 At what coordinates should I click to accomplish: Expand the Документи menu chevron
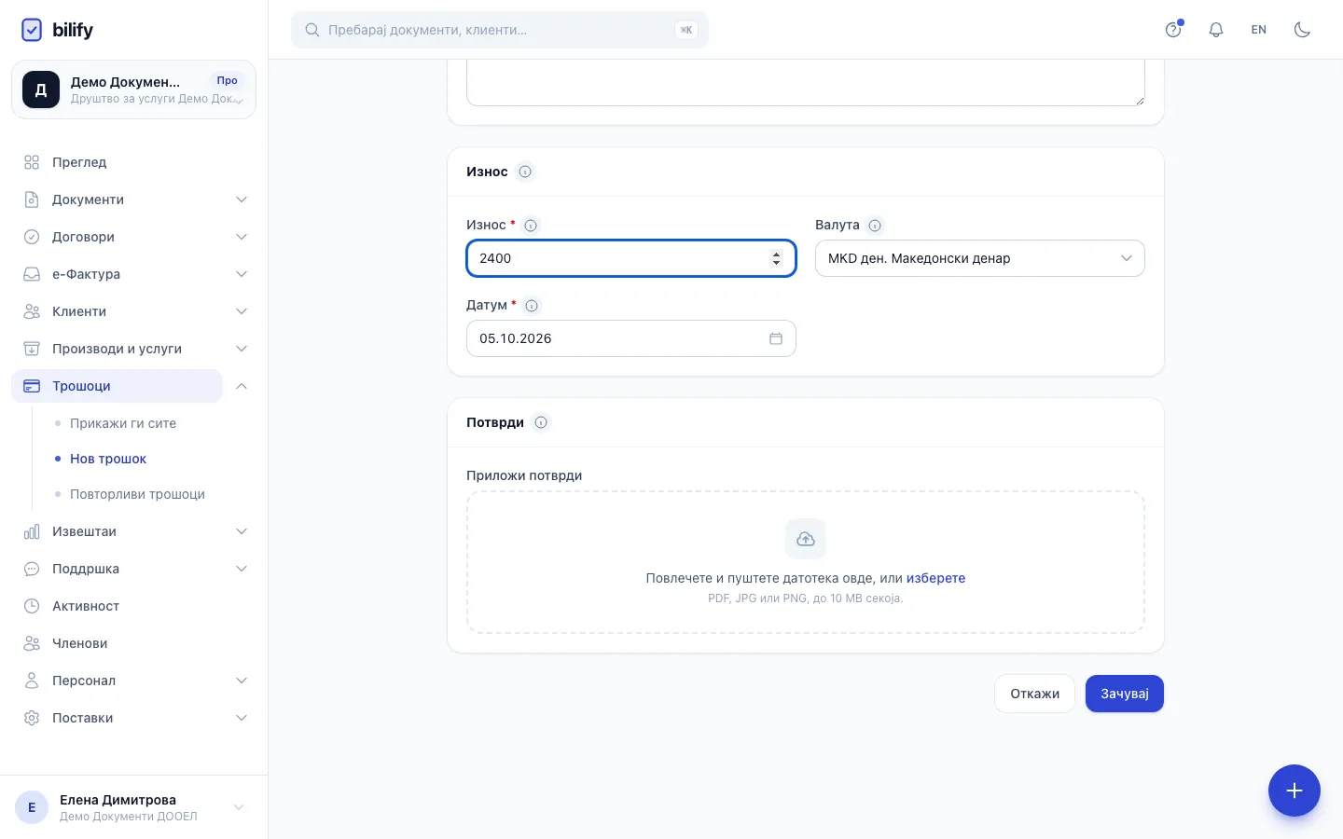coord(242,199)
